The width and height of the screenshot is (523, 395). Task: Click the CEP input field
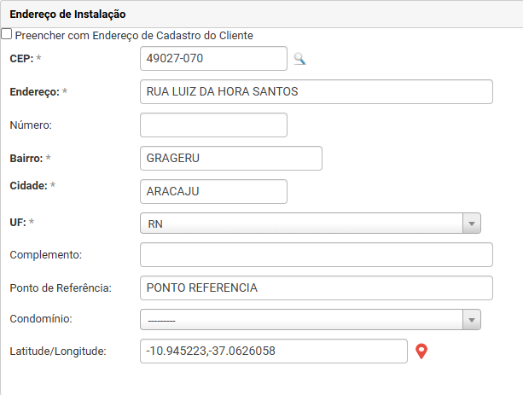[213, 59]
